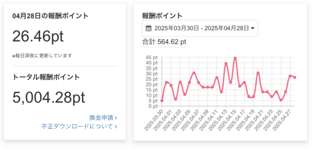Click the 5,004.28pt total reward value
Viewport: 316px width, 150px height.
49,97
